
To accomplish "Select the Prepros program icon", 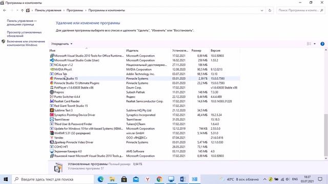I will (x=52, y=92).
